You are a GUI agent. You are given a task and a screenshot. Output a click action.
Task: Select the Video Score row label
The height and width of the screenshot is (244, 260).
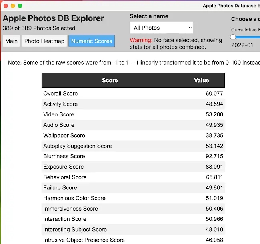click(x=59, y=114)
